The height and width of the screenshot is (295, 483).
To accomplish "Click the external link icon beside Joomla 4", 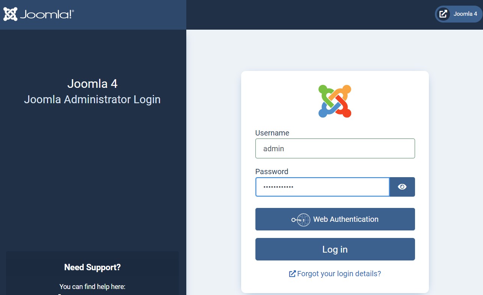I will click(x=444, y=14).
